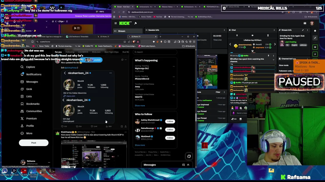Screen dimensions: 325x182
Task: Open Profile in the X sidebar
Action: [x=27, y=126]
